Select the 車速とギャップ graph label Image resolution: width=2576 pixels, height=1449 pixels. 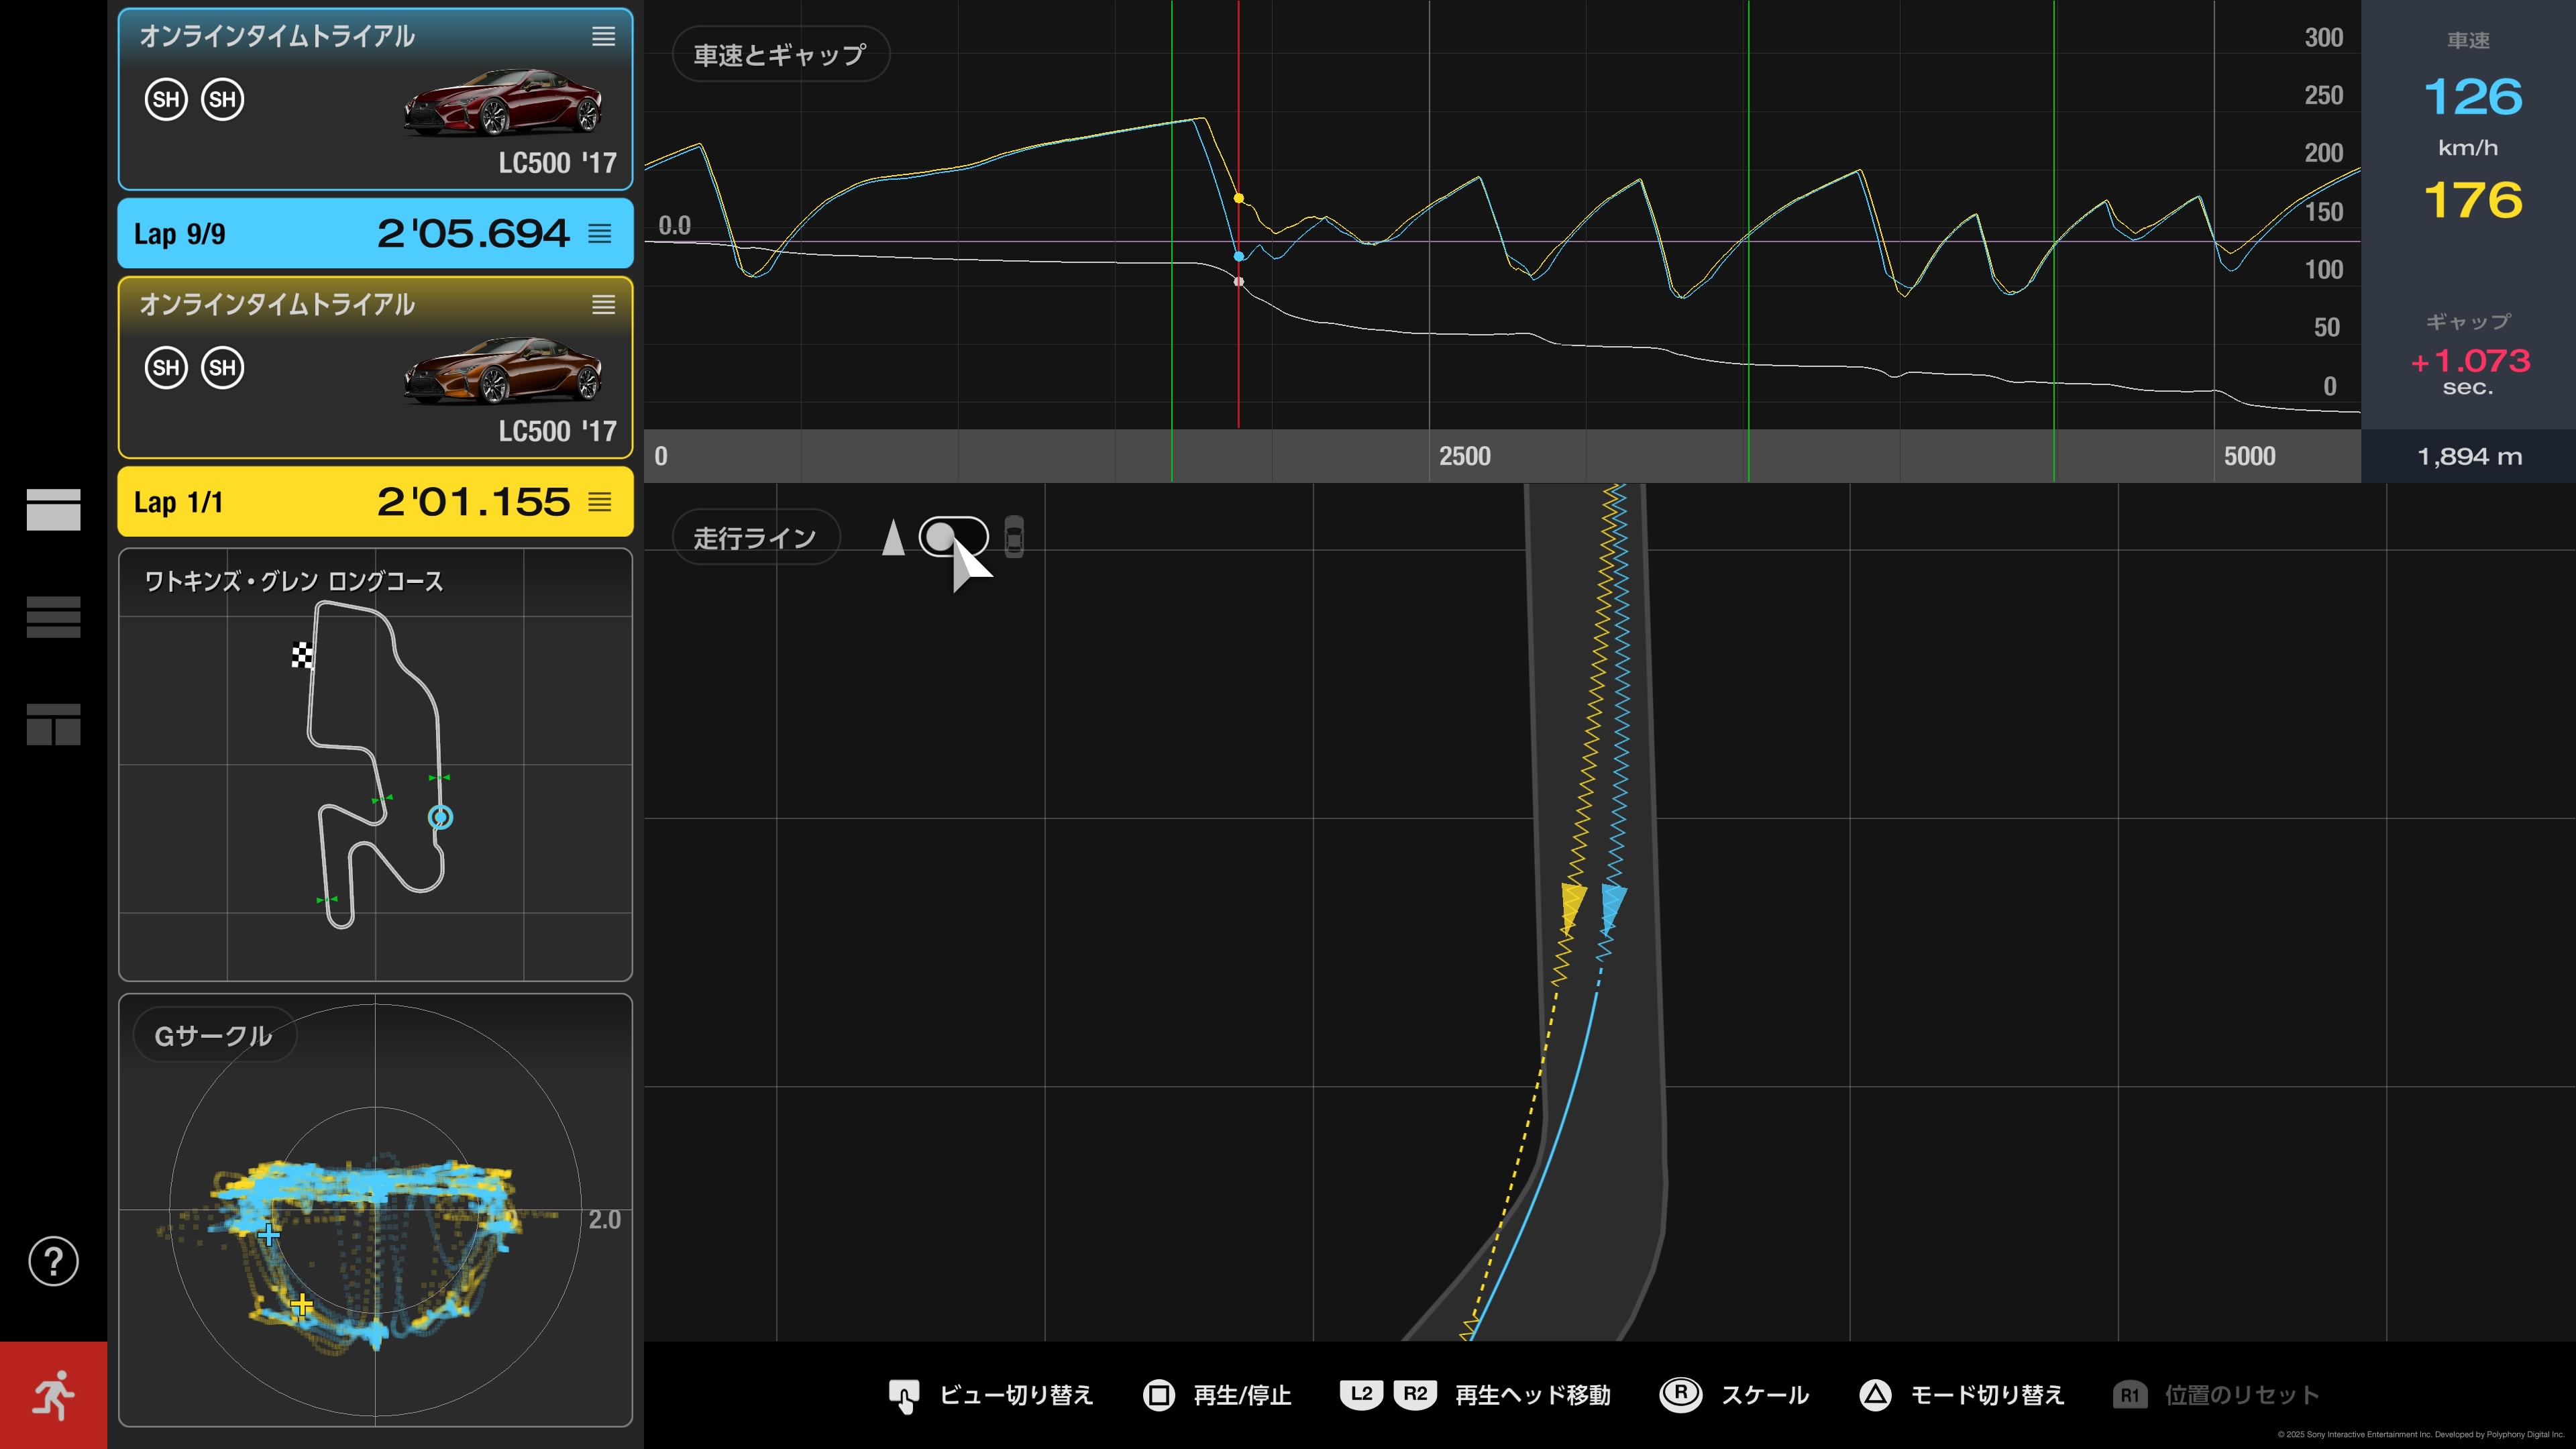780,55
